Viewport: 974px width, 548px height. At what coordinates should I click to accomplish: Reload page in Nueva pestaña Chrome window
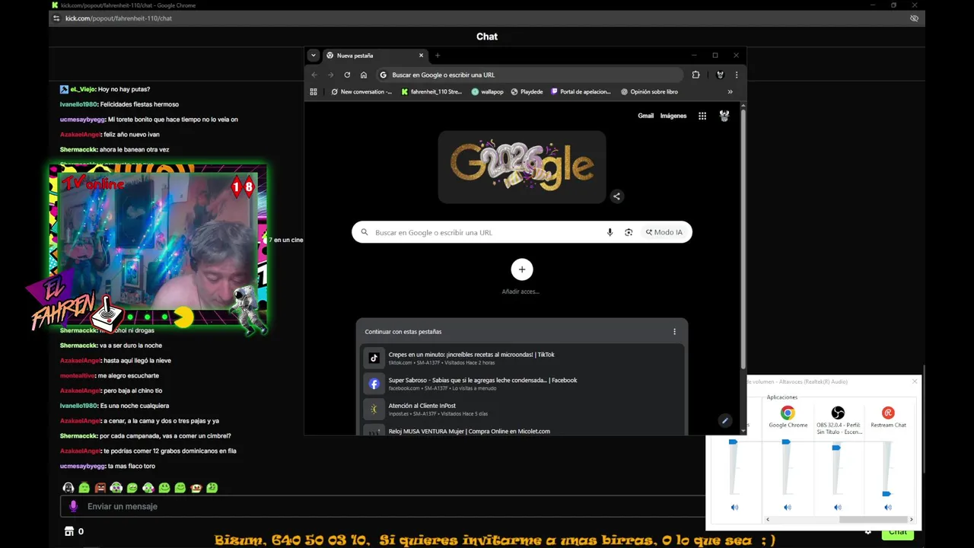(347, 75)
